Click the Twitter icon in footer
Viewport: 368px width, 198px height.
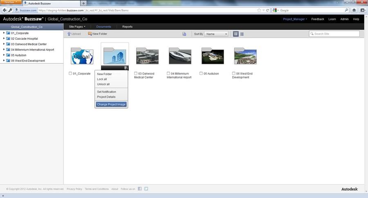(146, 189)
